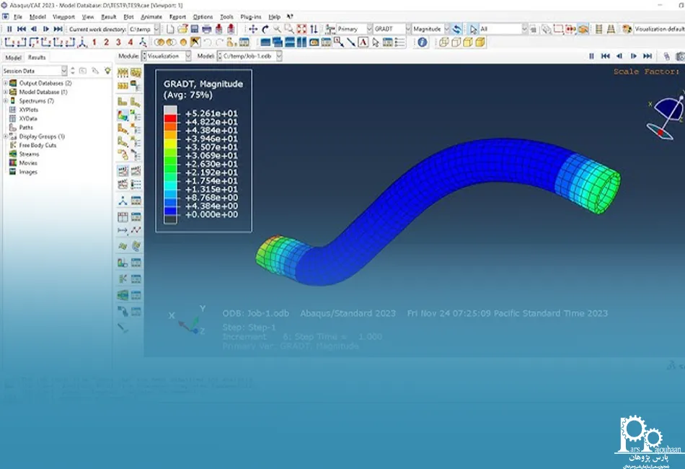
Task: Jump to first frame in top-left toolbar
Action: [x=22, y=30]
